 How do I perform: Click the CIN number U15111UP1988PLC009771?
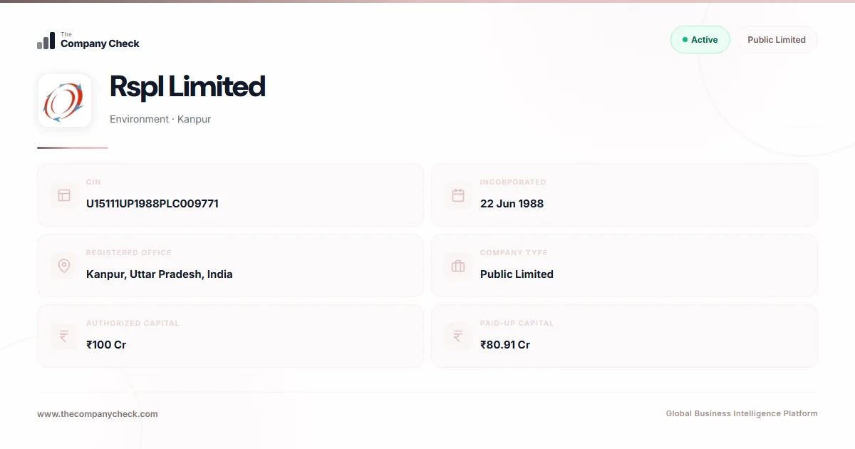[x=152, y=204]
